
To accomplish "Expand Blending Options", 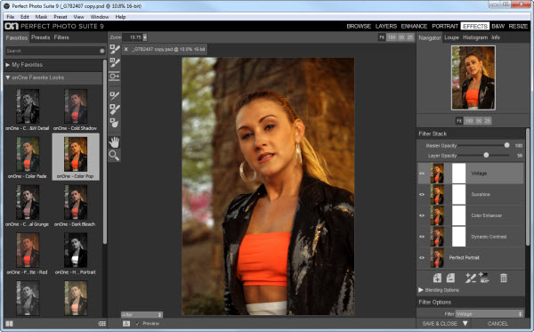I will point(421,290).
